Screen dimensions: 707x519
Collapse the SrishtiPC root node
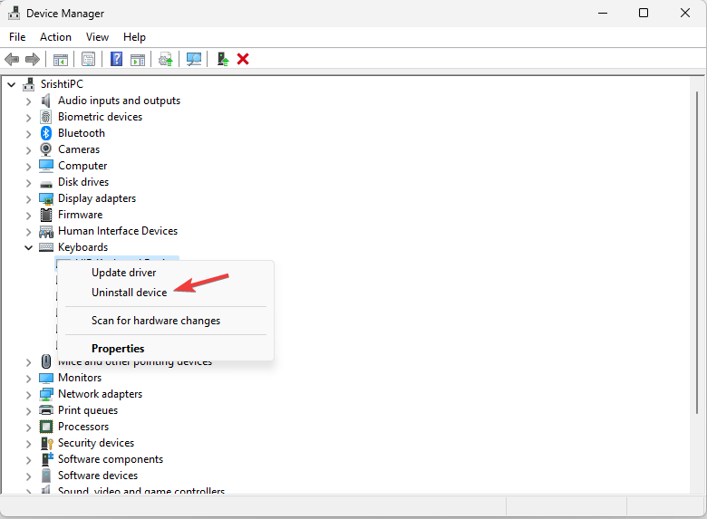[12, 85]
